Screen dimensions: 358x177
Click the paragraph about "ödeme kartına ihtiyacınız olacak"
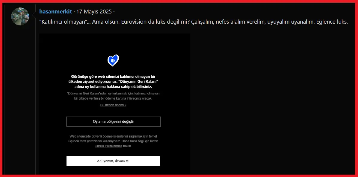(113, 96)
